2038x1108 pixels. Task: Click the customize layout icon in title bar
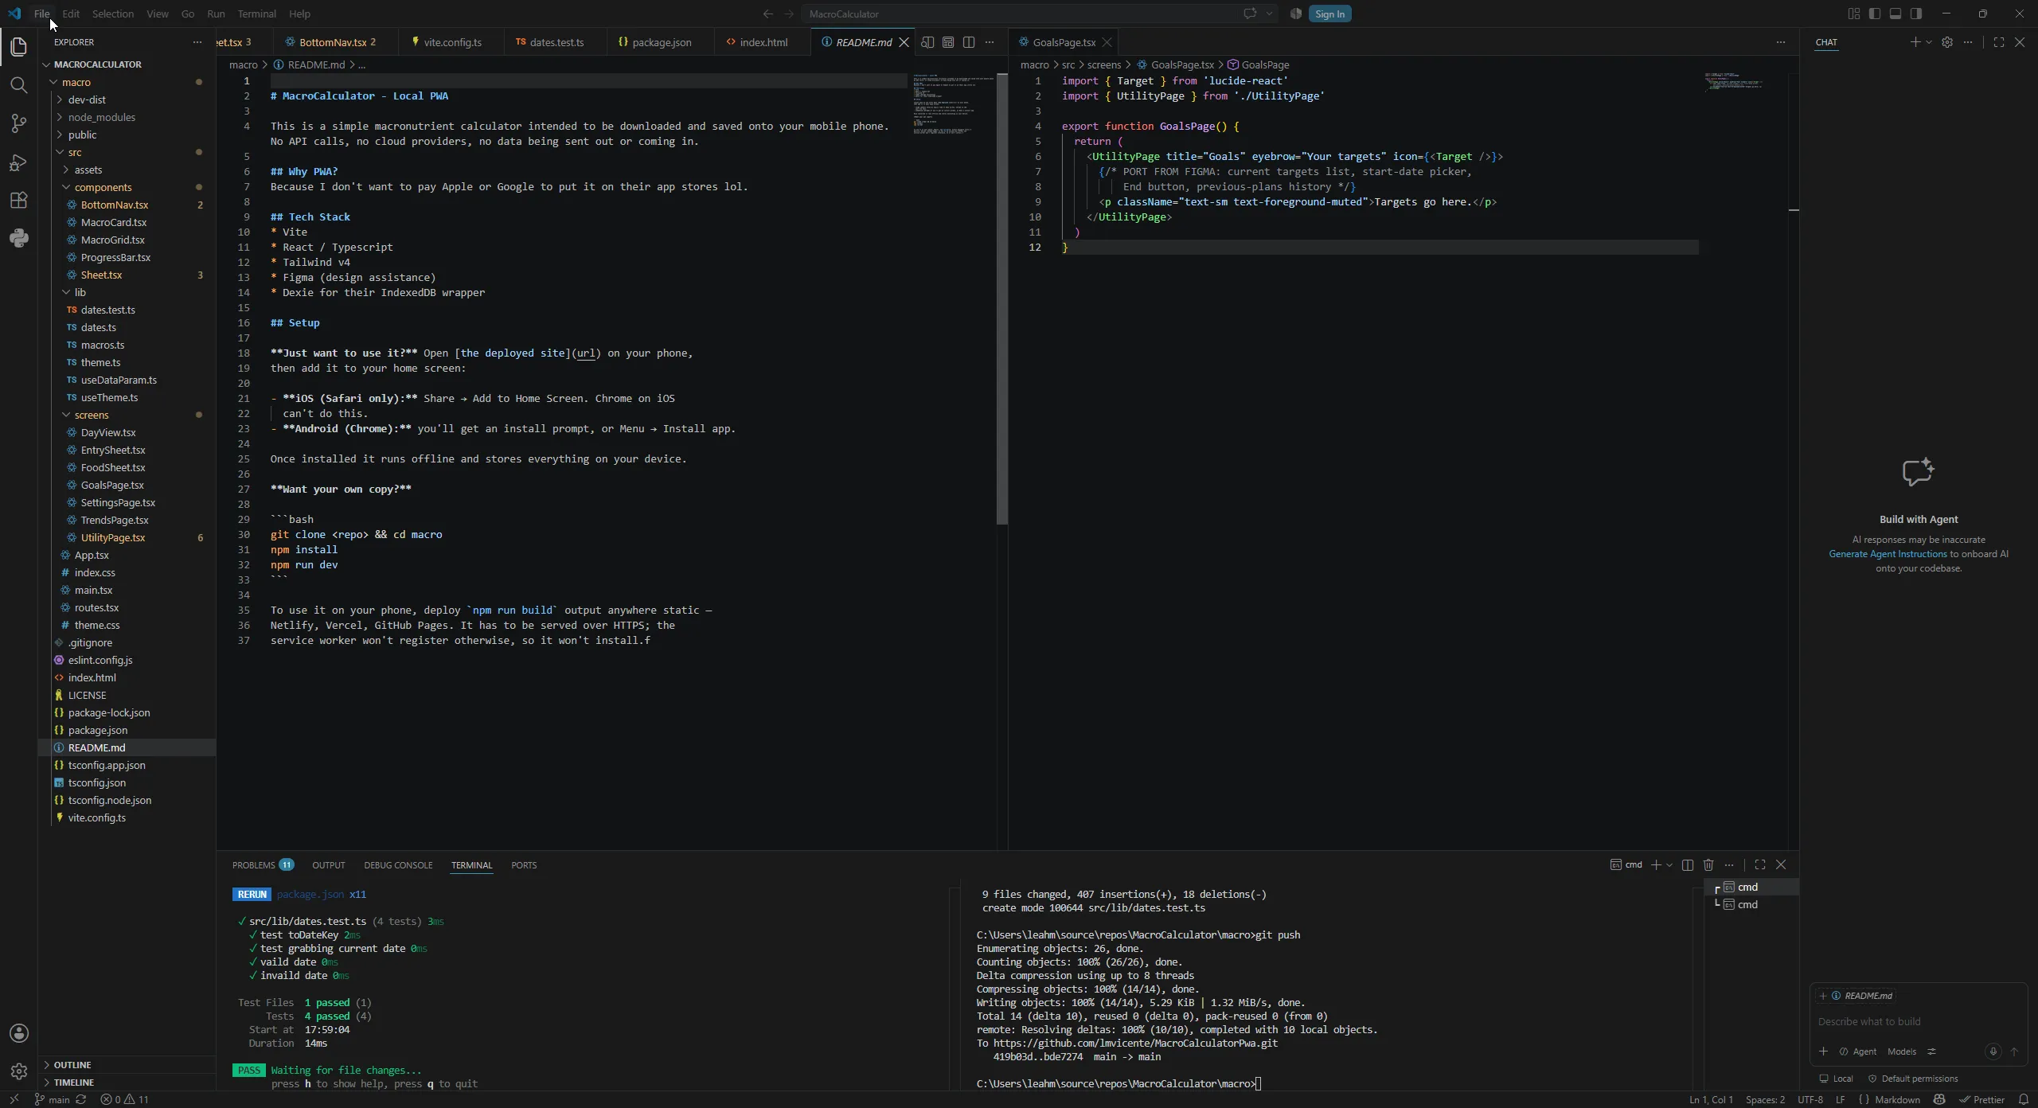pos(1854,14)
